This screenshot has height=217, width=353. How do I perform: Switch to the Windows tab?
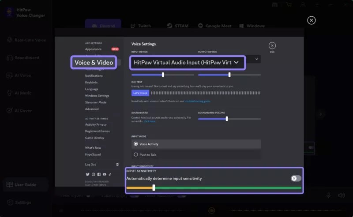click(252, 26)
